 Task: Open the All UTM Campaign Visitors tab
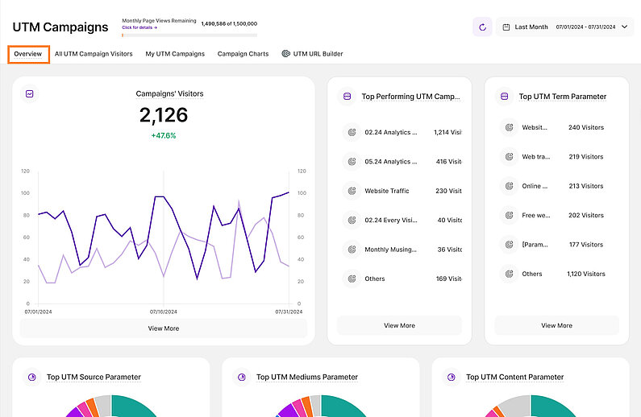[x=94, y=54]
